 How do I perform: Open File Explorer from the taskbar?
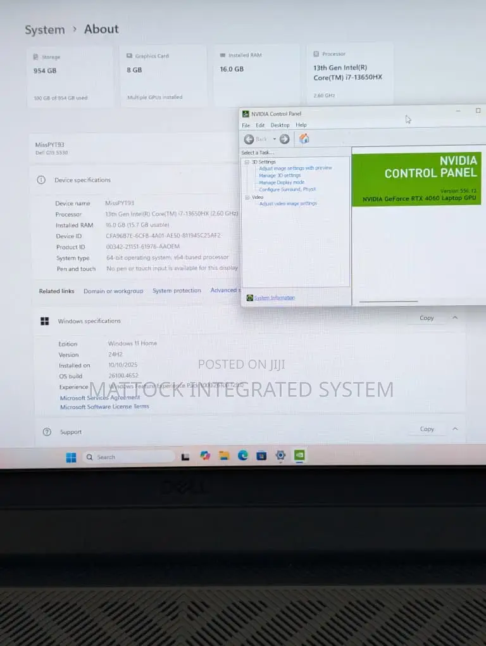pos(224,455)
